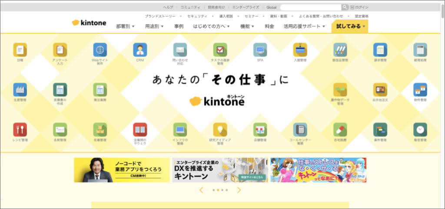This screenshot has width=445, height=209.
Task: Expand the 機能 dropdown menu
Action: tap(247, 26)
